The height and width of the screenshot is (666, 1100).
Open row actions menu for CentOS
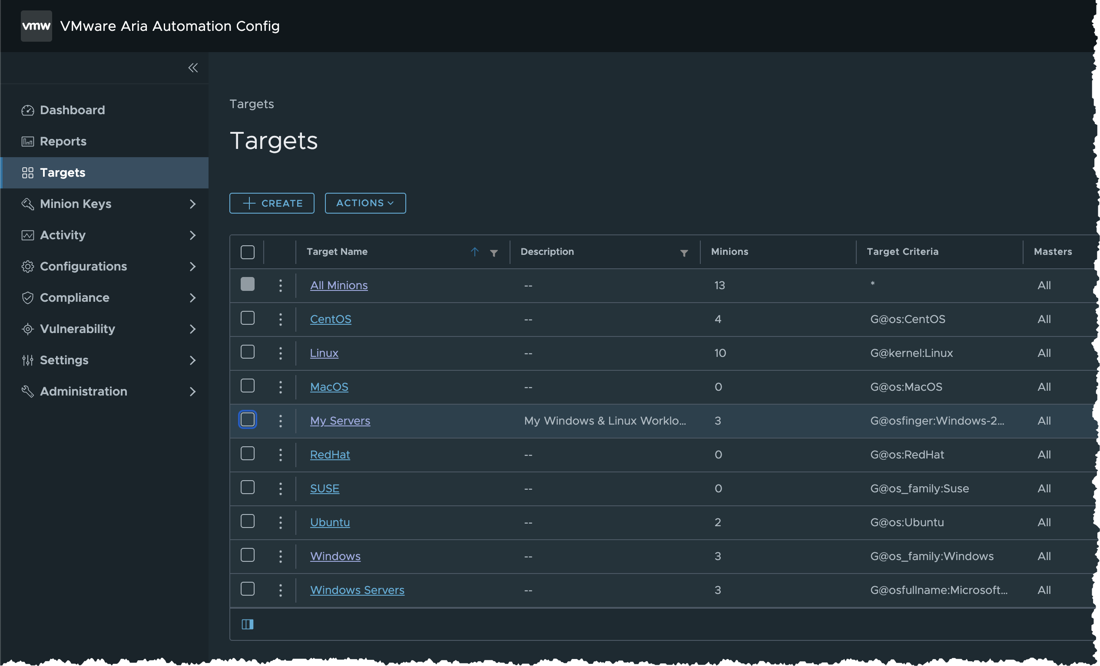pos(280,320)
